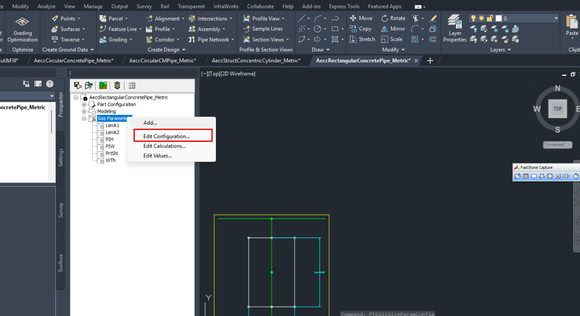The image size is (580, 316).
Task: Click the TOP face of ViewCube
Action: [558, 109]
